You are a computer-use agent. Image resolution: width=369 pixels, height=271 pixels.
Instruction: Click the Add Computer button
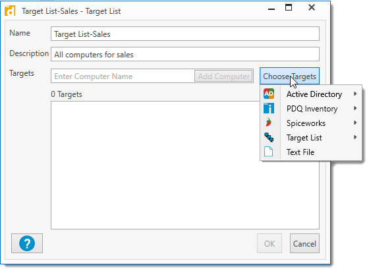click(223, 76)
